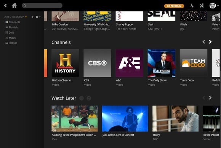The image size is (221, 148).
Task: Click the A&E title text
Action: point(119,80)
